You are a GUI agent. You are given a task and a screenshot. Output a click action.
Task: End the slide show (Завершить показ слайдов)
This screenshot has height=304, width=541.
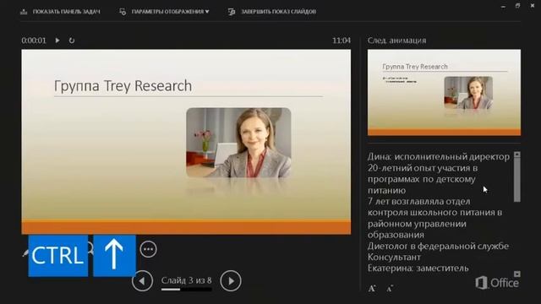click(278, 11)
